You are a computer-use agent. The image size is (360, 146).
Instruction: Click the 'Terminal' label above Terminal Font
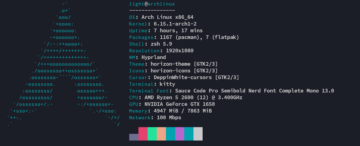pos(141,84)
